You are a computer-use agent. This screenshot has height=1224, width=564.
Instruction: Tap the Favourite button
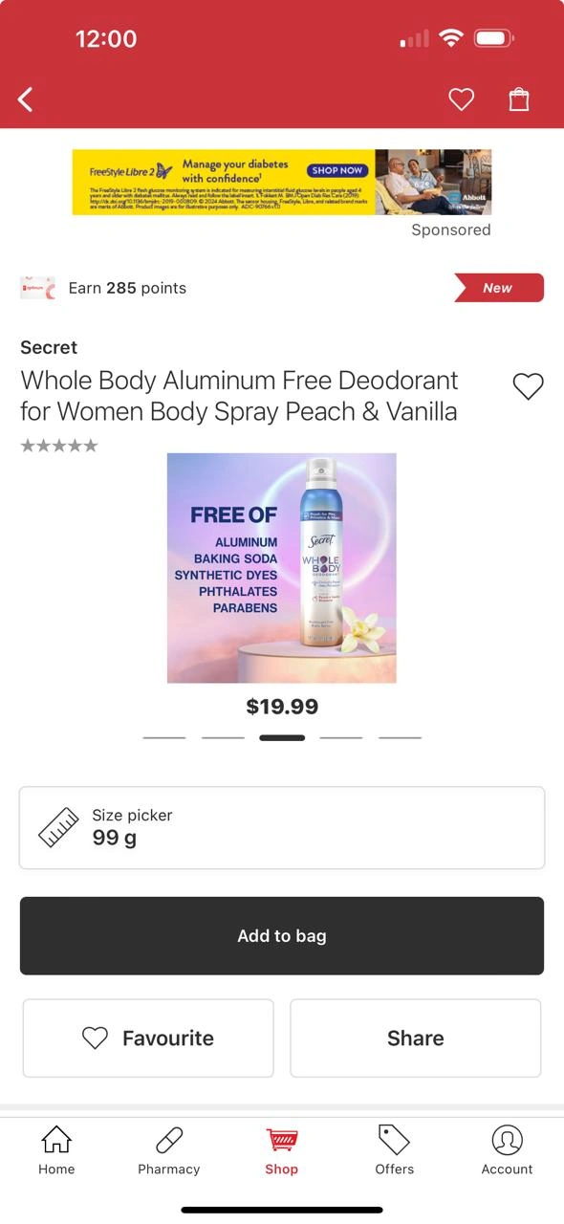(x=148, y=1038)
